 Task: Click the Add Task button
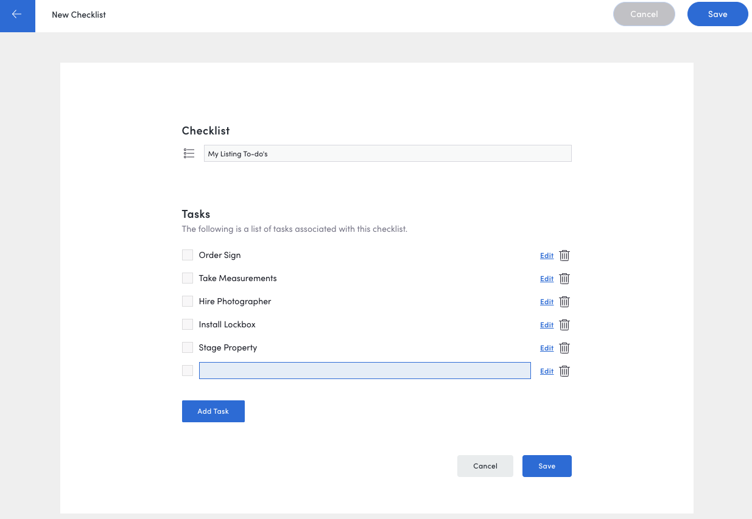(213, 411)
